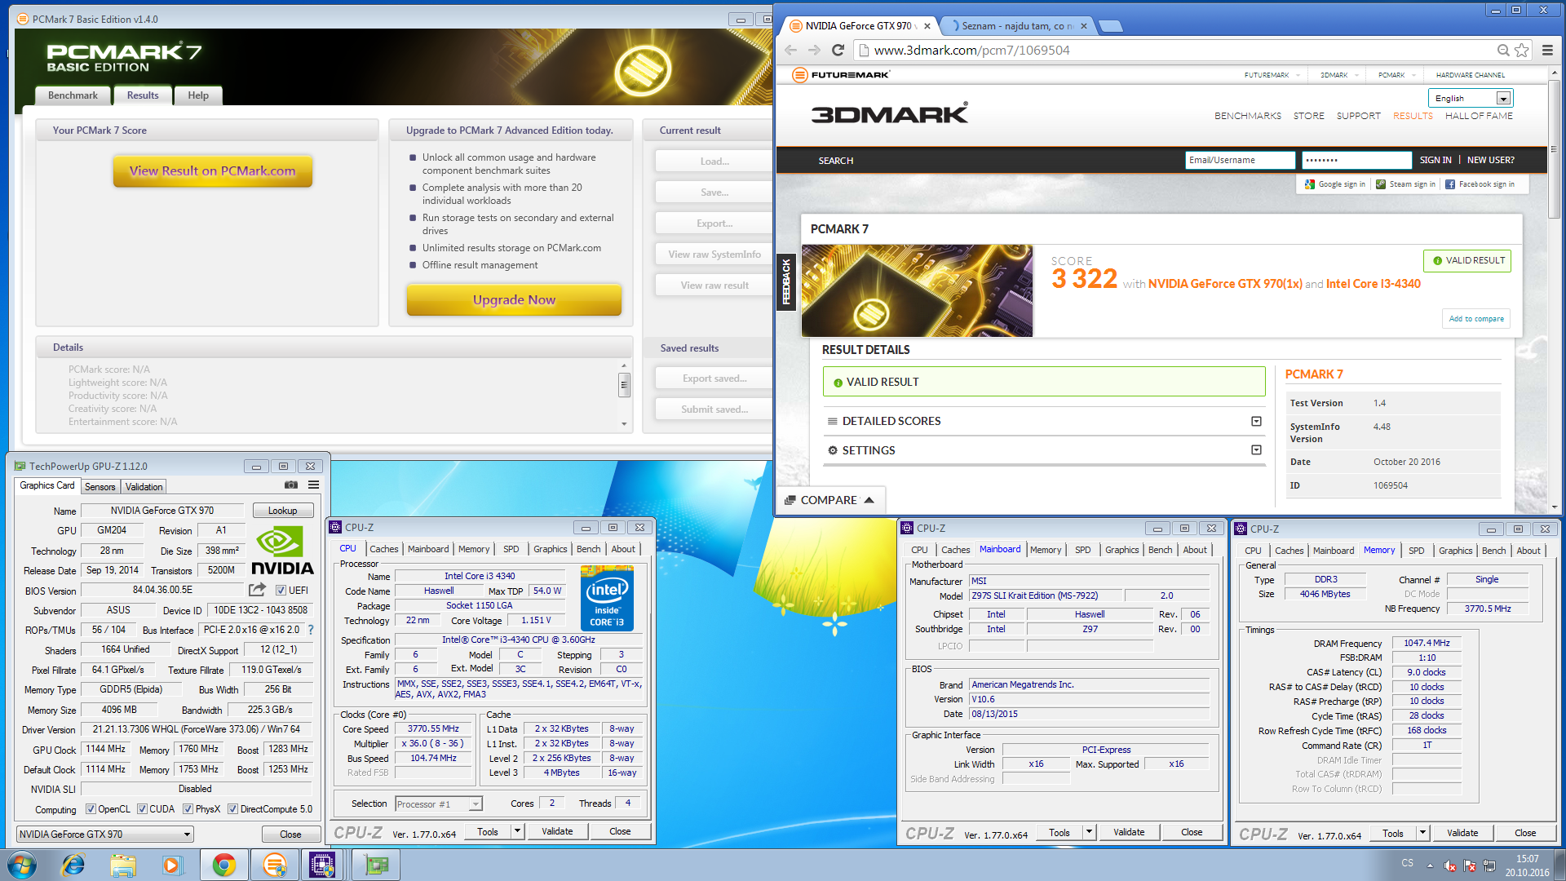Open the English language dropdown
The height and width of the screenshot is (881, 1566).
[1471, 98]
